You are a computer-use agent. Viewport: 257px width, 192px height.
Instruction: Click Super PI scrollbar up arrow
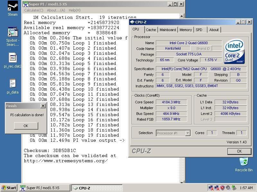click(x=182, y=16)
